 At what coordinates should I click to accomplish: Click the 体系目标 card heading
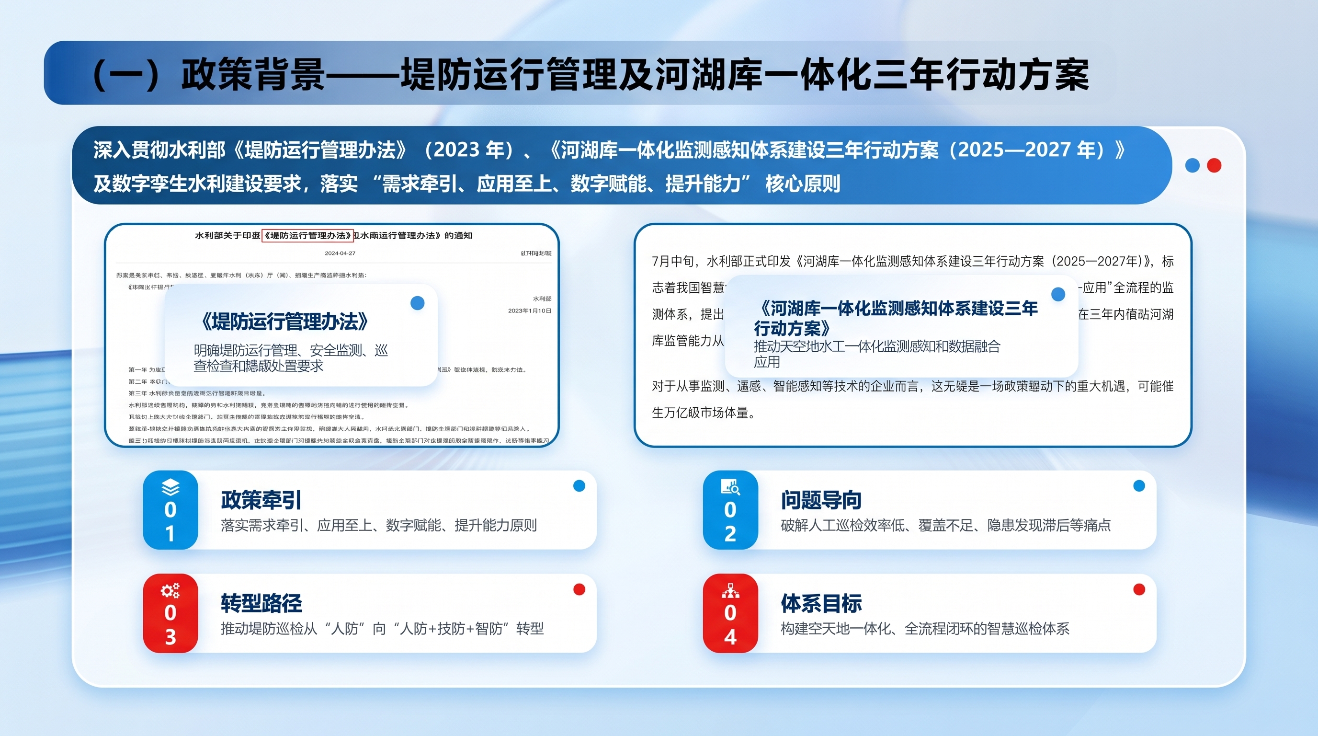pos(821,603)
